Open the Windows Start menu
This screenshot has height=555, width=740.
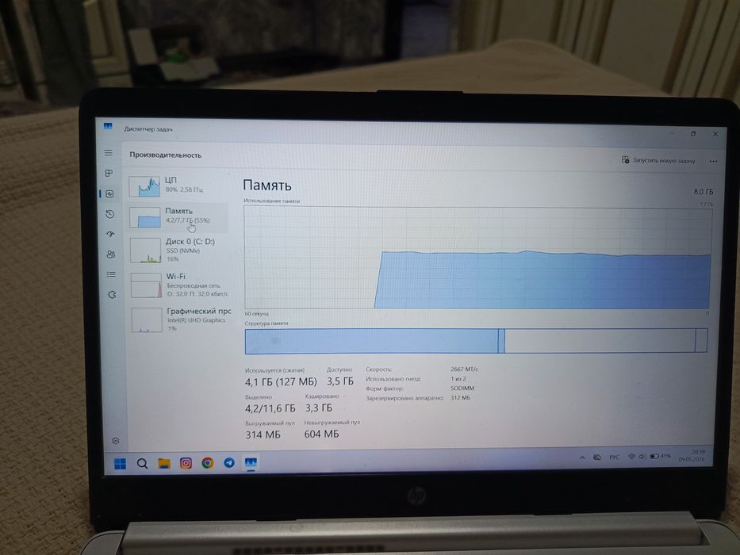[121, 464]
